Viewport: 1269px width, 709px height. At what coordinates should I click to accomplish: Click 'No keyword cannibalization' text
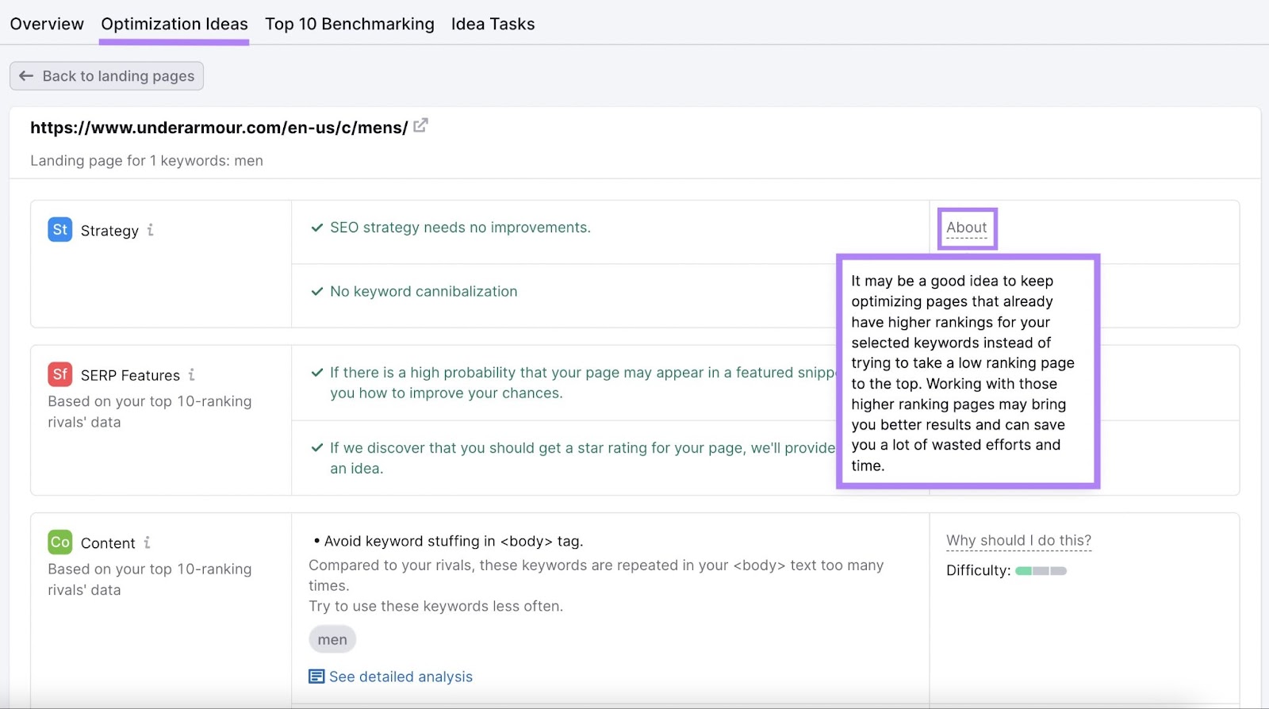424,292
